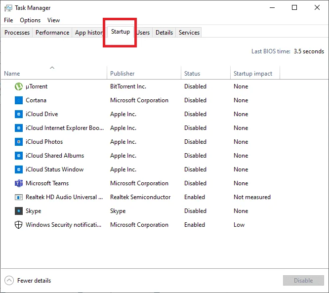The width and height of the screenshot is (329, 293).
Task: Select iCloud Internet Explorer Boo... entry
Action: pyautogui.click(x=65, y=128)
